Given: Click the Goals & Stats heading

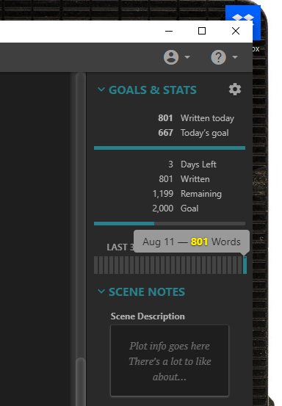Looking at the screenshot, I should pyautogui.click(x=153, y=90).
